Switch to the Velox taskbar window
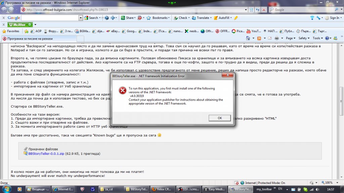Image resolution: width=344 pixels, height=193 pixels. coord(164,189)
